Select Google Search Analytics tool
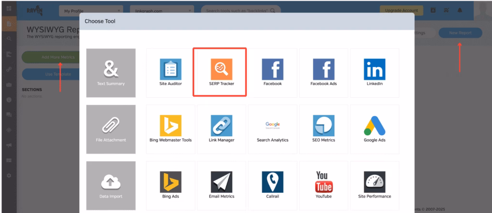 coord(272,128)
